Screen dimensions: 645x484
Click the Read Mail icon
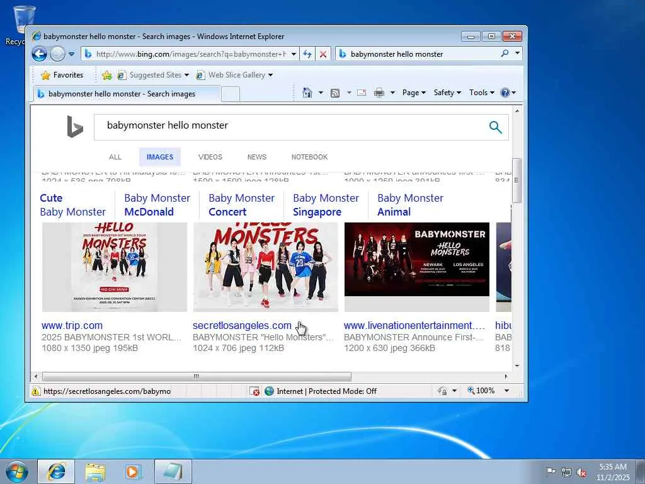tap(362, 93)
